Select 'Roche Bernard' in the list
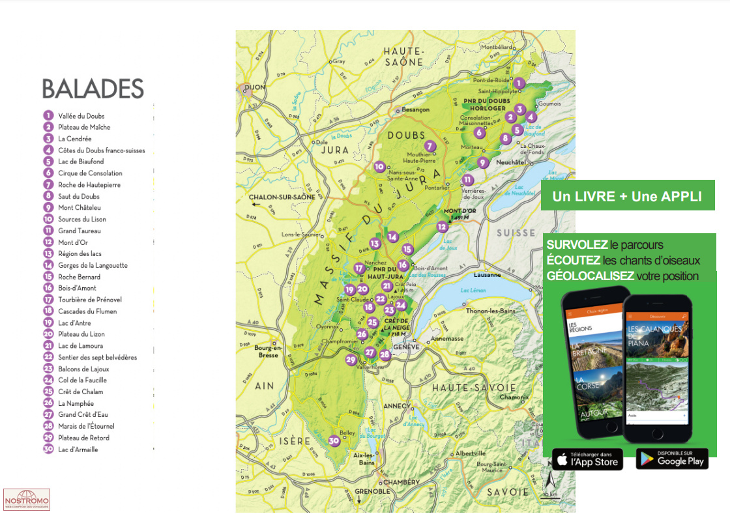This screenshot has width=730, height=514. [79, 277]
